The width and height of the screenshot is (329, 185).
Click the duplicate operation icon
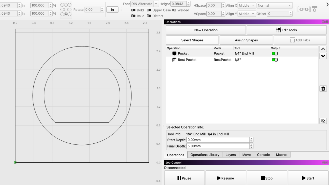pyautogui.click(x=323, y=121)
